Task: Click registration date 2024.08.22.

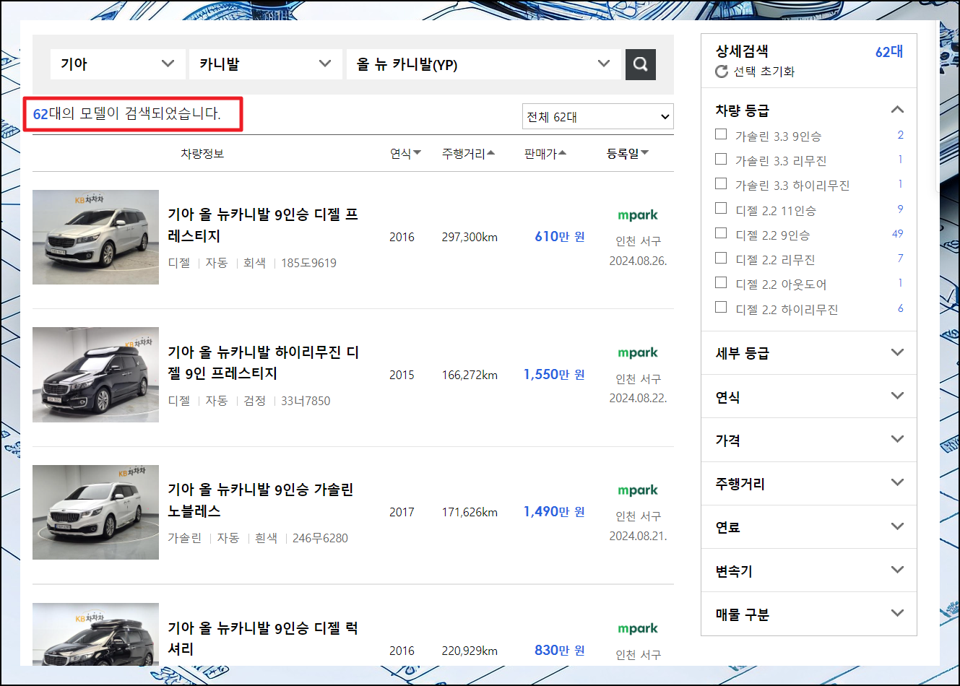Action: (638, 398)
